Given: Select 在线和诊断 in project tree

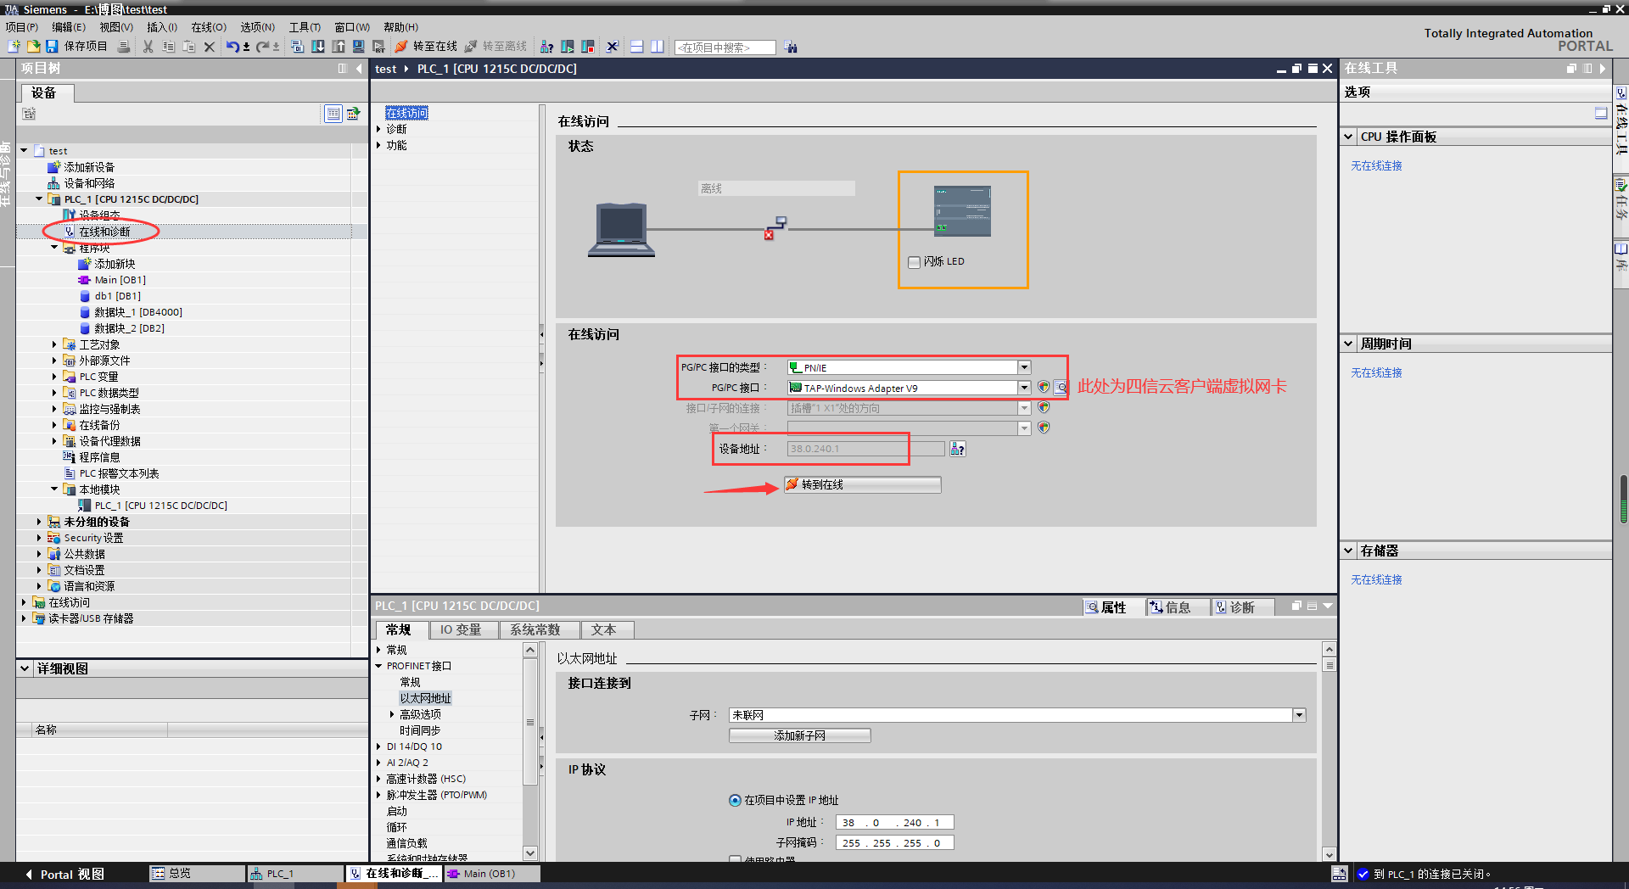Looking at the screenshot, I should coord(104,232).
